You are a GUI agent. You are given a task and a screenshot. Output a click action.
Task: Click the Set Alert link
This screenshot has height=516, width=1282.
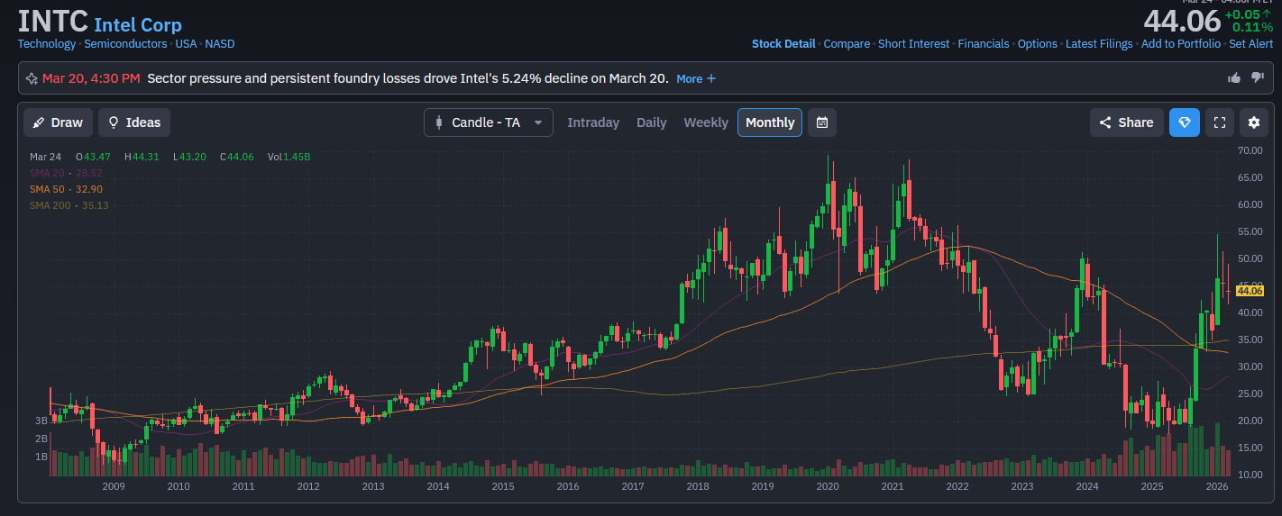[x=1251, y=43]
